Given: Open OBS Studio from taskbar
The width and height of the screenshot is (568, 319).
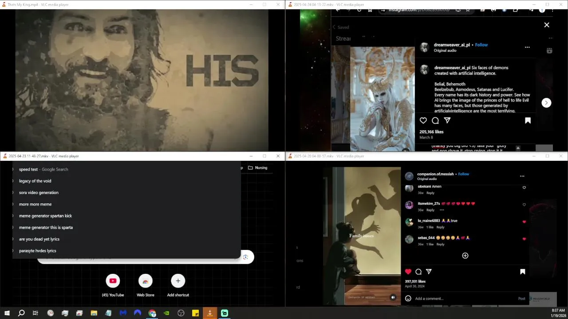Looking at the screenshot, I should point(181,313).
